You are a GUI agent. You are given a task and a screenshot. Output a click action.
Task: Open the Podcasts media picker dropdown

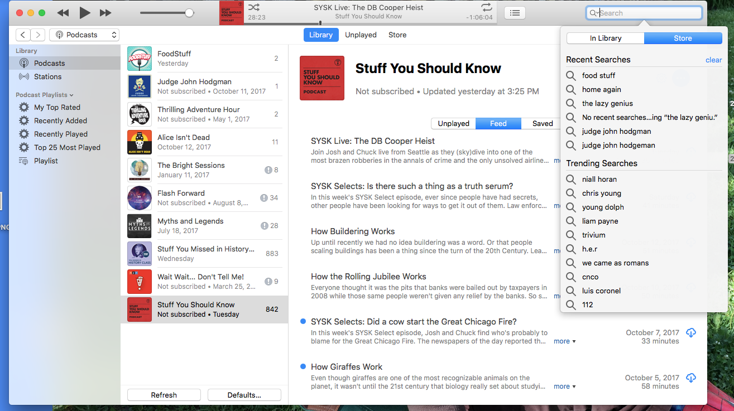[x=84, y=35]
